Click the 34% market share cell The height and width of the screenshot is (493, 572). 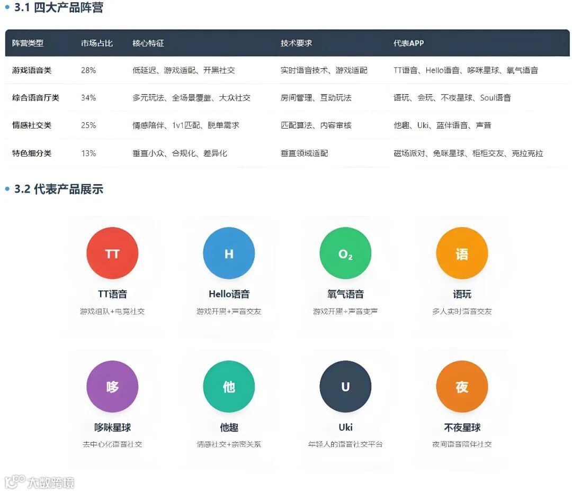(88, 98)
